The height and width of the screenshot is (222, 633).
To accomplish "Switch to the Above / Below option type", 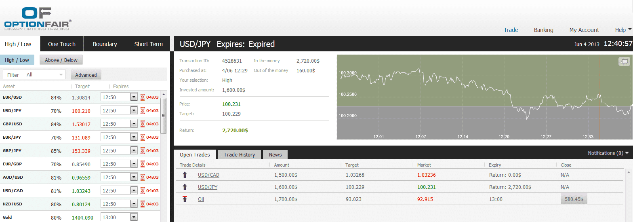I will [x=61, y=60].
